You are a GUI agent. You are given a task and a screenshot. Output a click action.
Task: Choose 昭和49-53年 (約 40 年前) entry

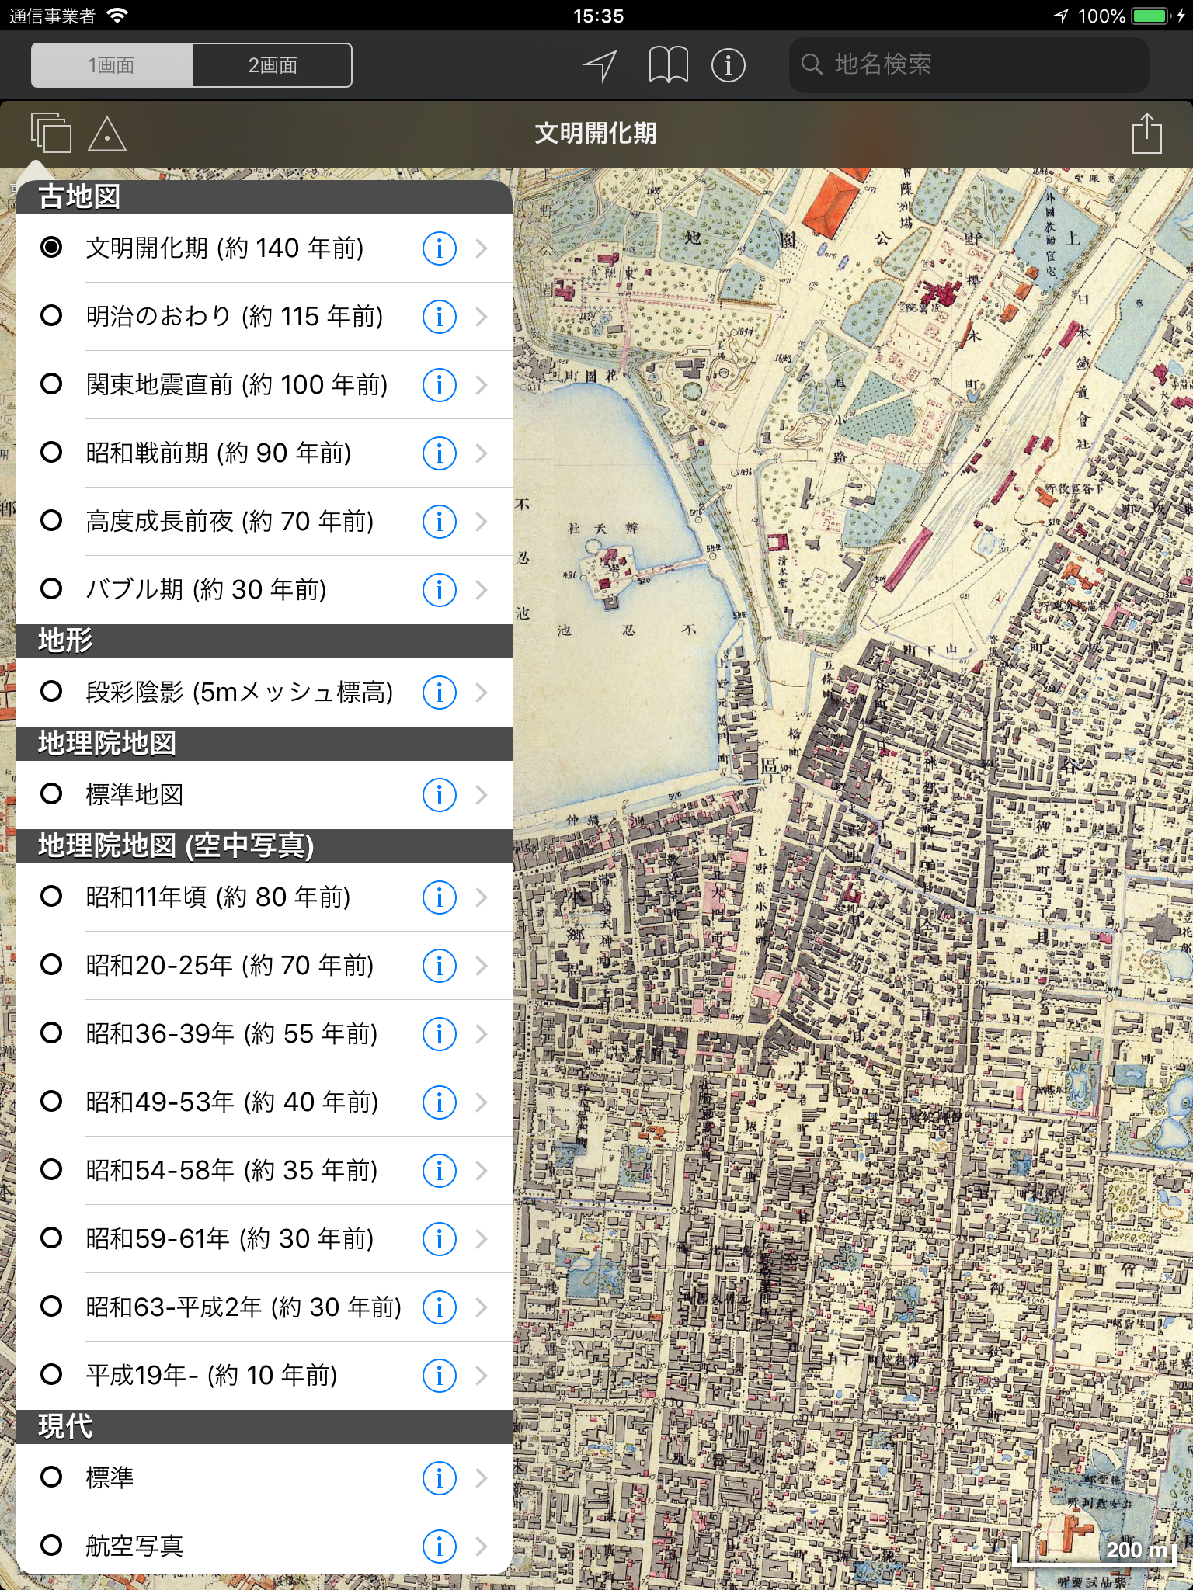pyautogui.click(x=264, y=1102)
